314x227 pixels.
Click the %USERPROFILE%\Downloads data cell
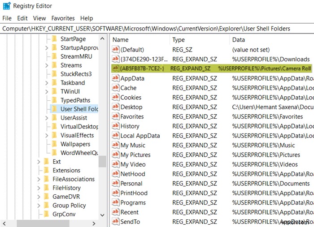click(271, 59)
